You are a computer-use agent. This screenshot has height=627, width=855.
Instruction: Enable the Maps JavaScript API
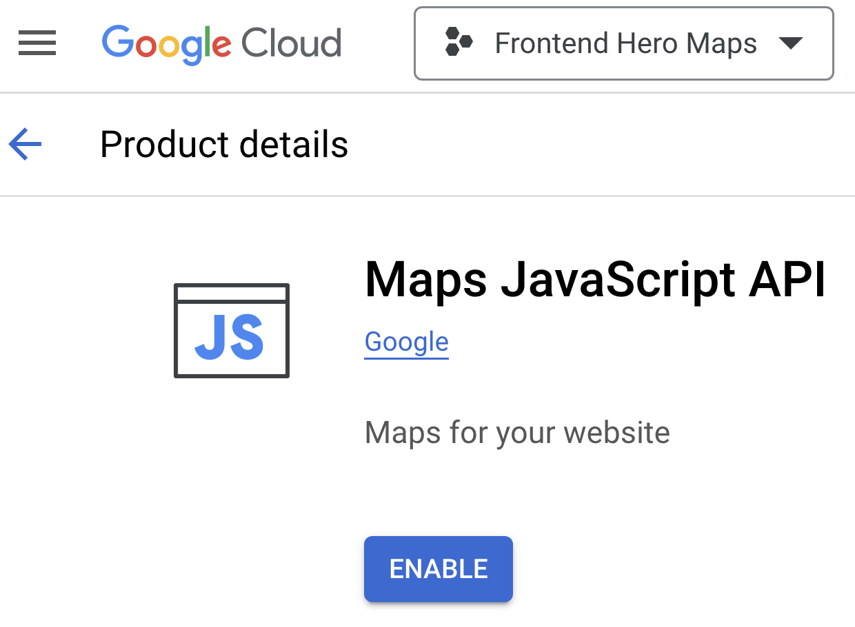point(438,568)
